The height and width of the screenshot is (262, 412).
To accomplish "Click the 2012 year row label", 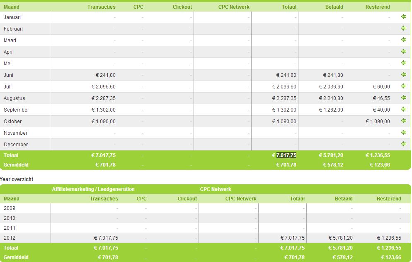I will [10, 238].
